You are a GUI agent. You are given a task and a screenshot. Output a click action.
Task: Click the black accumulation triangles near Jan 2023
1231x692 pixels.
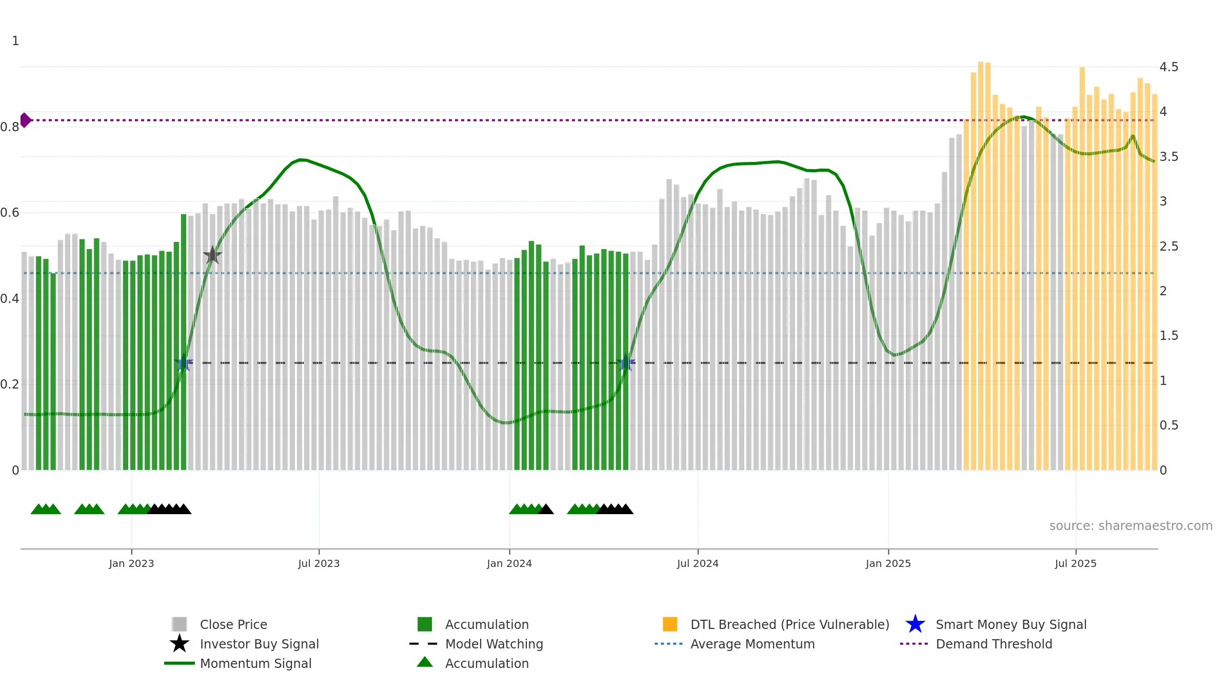[169, 508]
